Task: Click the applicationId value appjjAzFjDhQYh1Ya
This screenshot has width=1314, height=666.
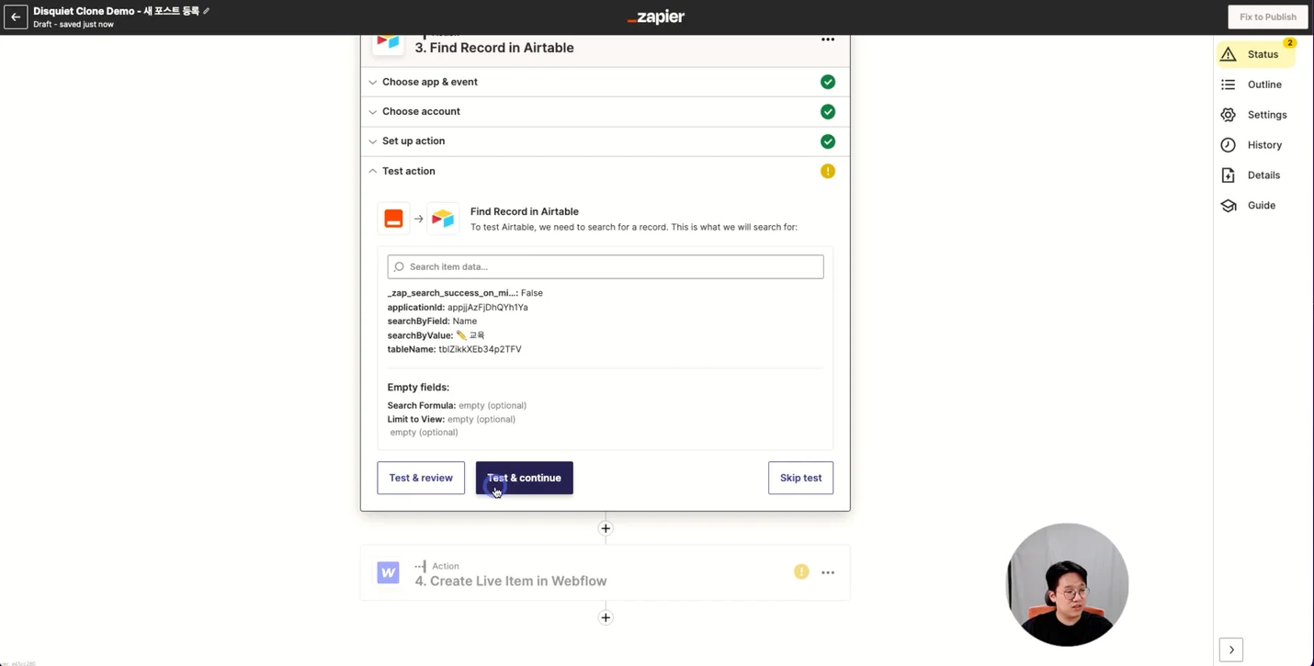Action: click(x=487, y=307)
